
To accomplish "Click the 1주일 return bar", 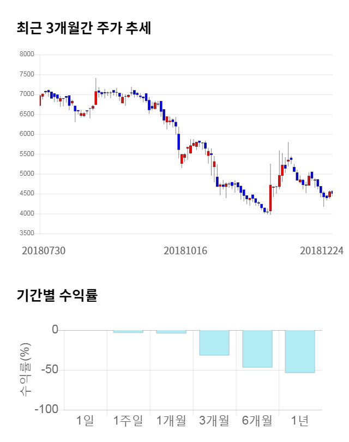I will 128,331.
